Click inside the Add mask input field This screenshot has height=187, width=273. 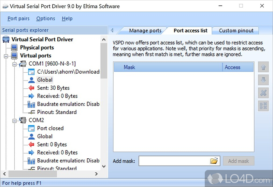173,161
